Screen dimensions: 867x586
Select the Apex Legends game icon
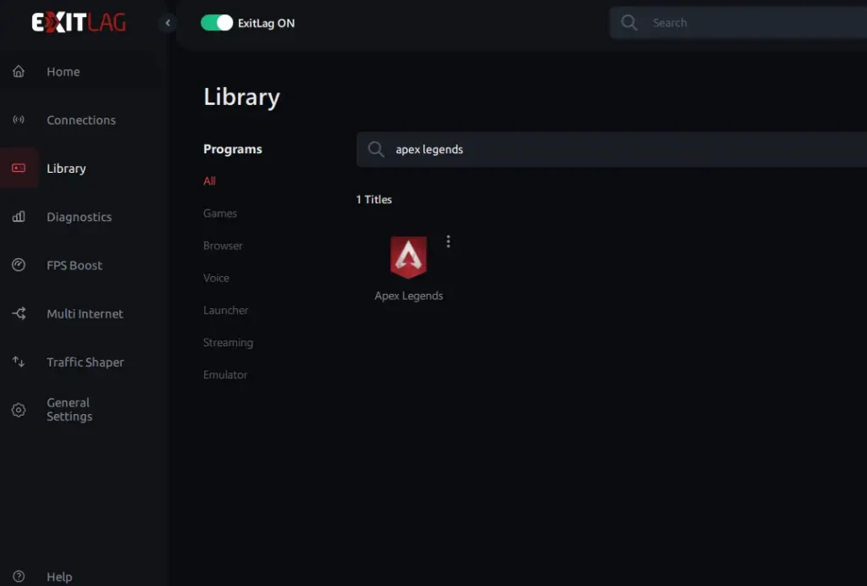click(x=409, y=257)
